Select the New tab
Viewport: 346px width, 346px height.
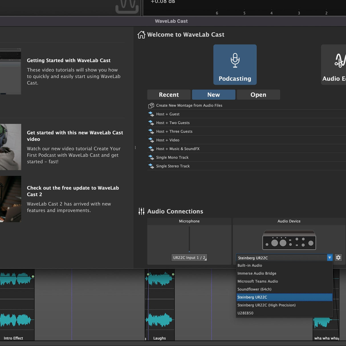pyautogui.click(x=213, y=95)
